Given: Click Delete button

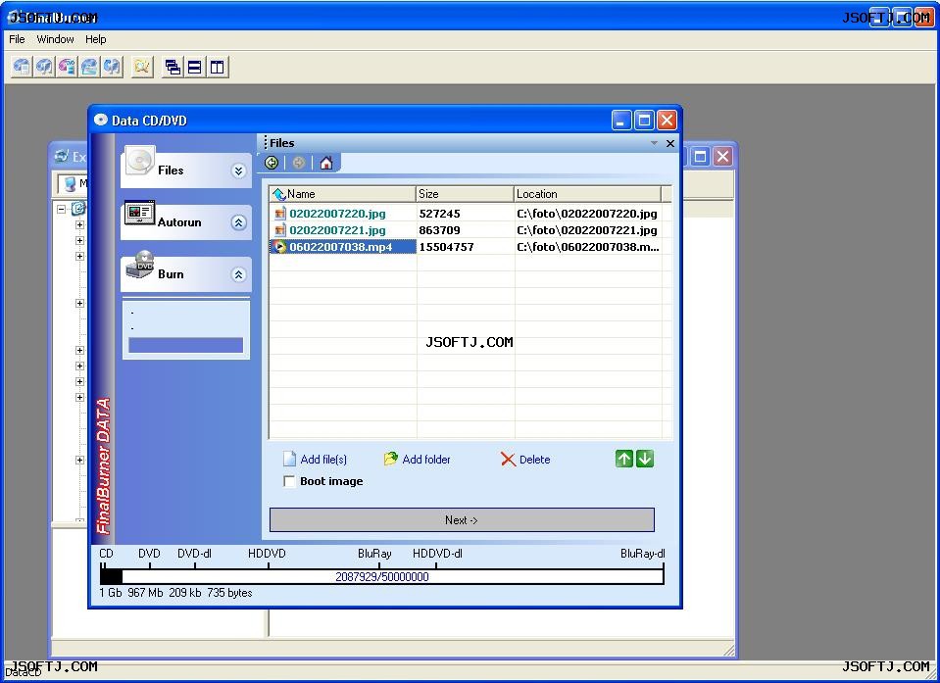Looking at the screenshot, I should click(x=525, y=460).
